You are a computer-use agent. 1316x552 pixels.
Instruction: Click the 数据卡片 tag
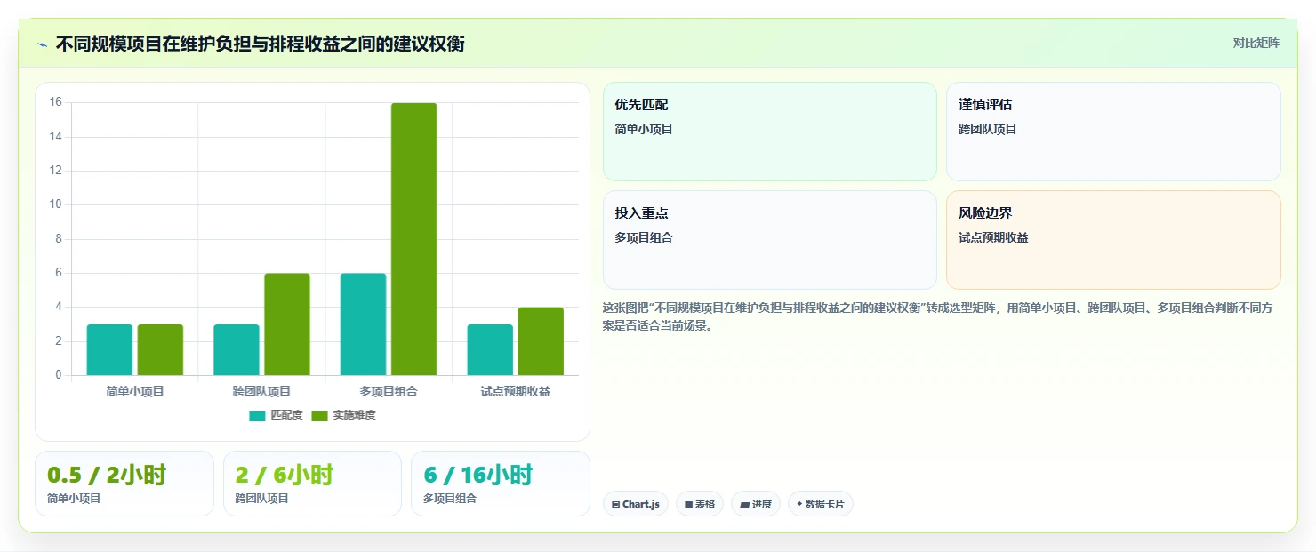tap(821, 504)
